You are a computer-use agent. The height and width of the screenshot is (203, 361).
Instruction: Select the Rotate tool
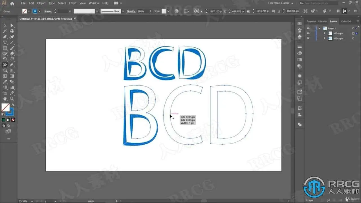5,59
